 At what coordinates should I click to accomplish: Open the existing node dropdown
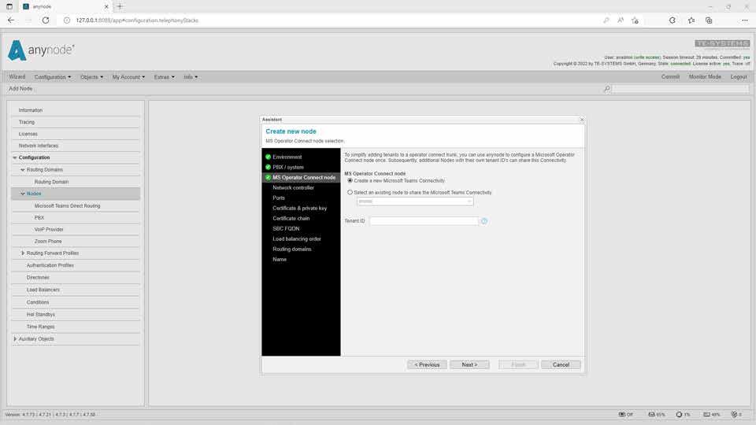point(415,201)
